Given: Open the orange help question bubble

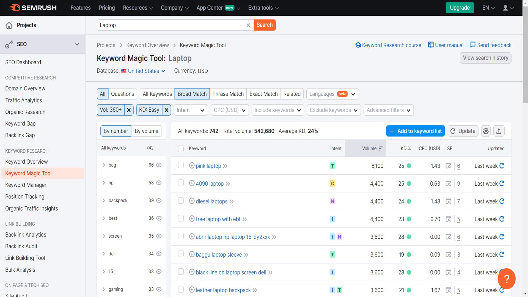Looking at the screenshot, I should 506,279.
